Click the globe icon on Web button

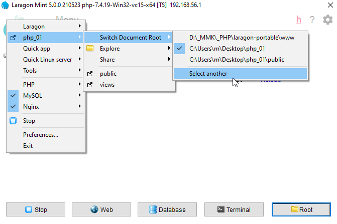(x=94, y=210)
